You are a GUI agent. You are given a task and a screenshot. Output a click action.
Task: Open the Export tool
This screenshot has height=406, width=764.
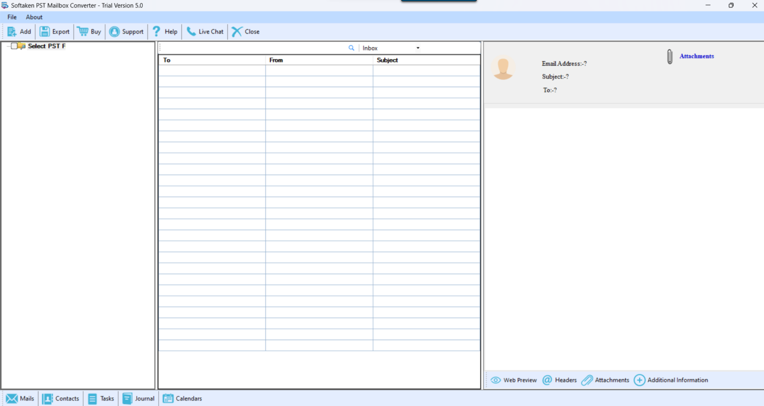point(54,31)
